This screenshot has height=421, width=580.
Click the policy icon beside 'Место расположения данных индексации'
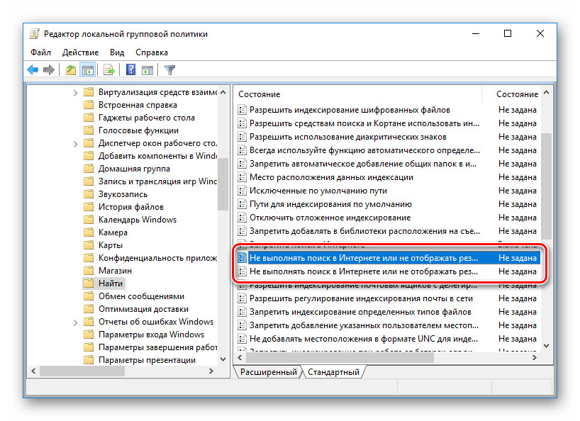(x=242, y=177)
